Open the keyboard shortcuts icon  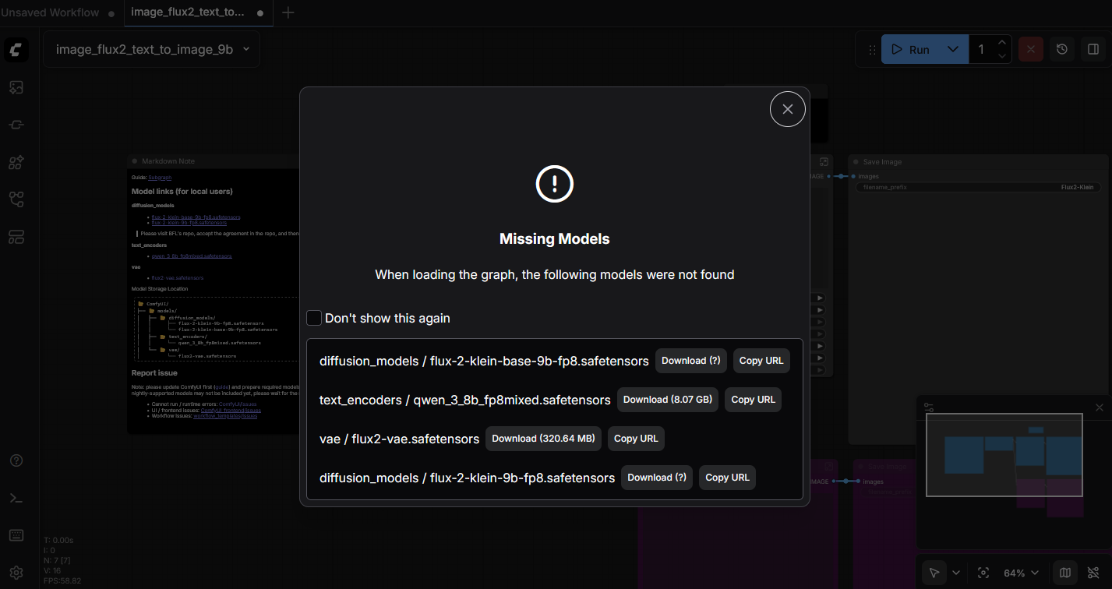coord(16,535)
